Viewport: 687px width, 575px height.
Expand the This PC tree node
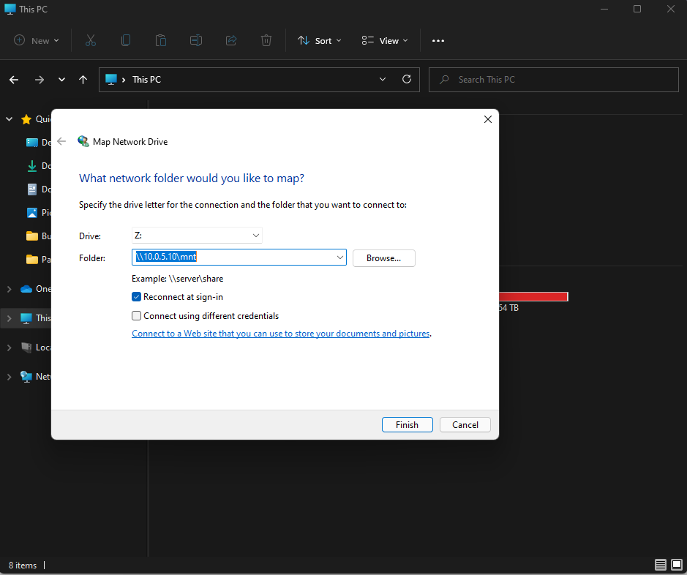pyautogui.click(x=10, y=318)
